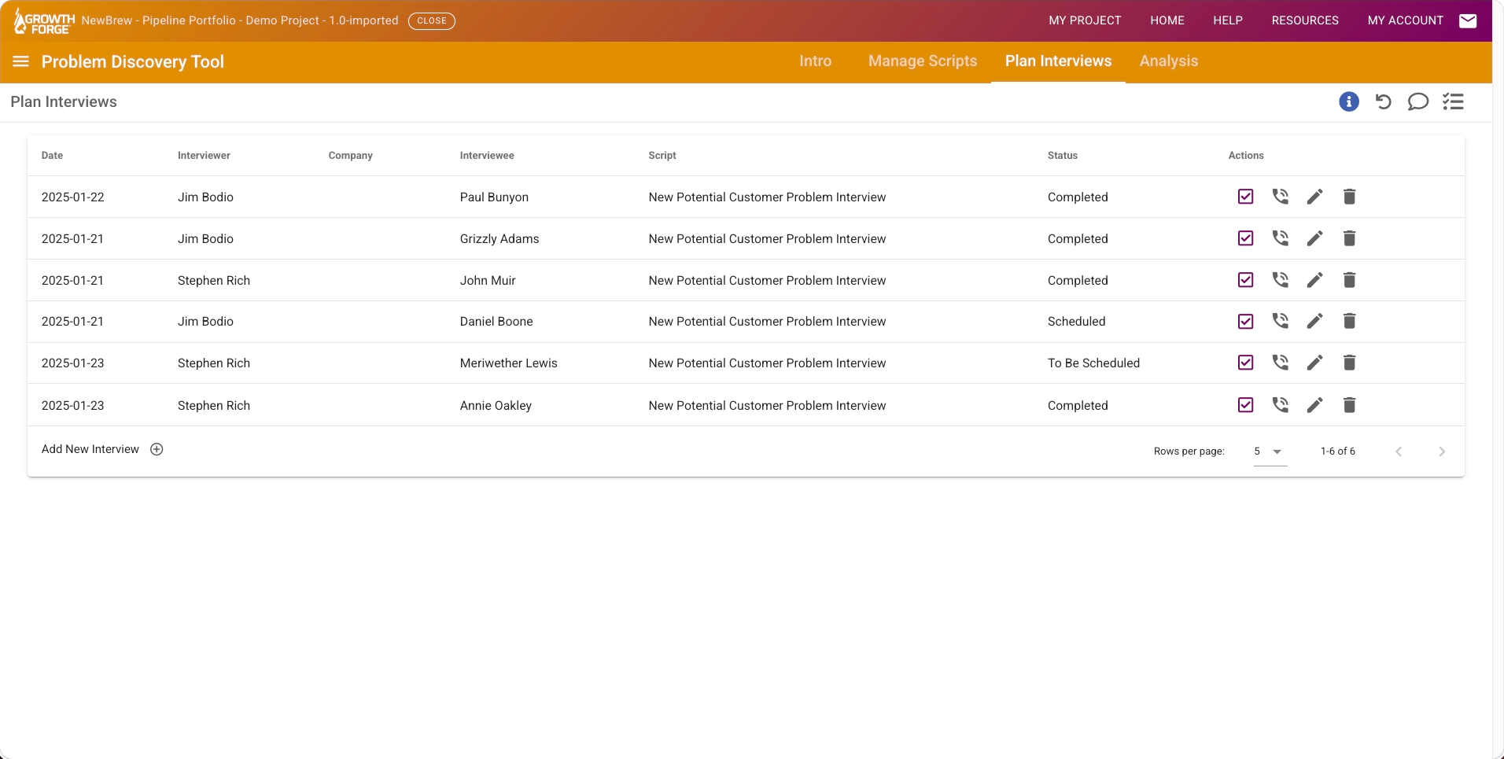The image size is (1504, 759).
Task: Start the call for Meriwether Lewis' interview
Action: tap(1281, 363)
